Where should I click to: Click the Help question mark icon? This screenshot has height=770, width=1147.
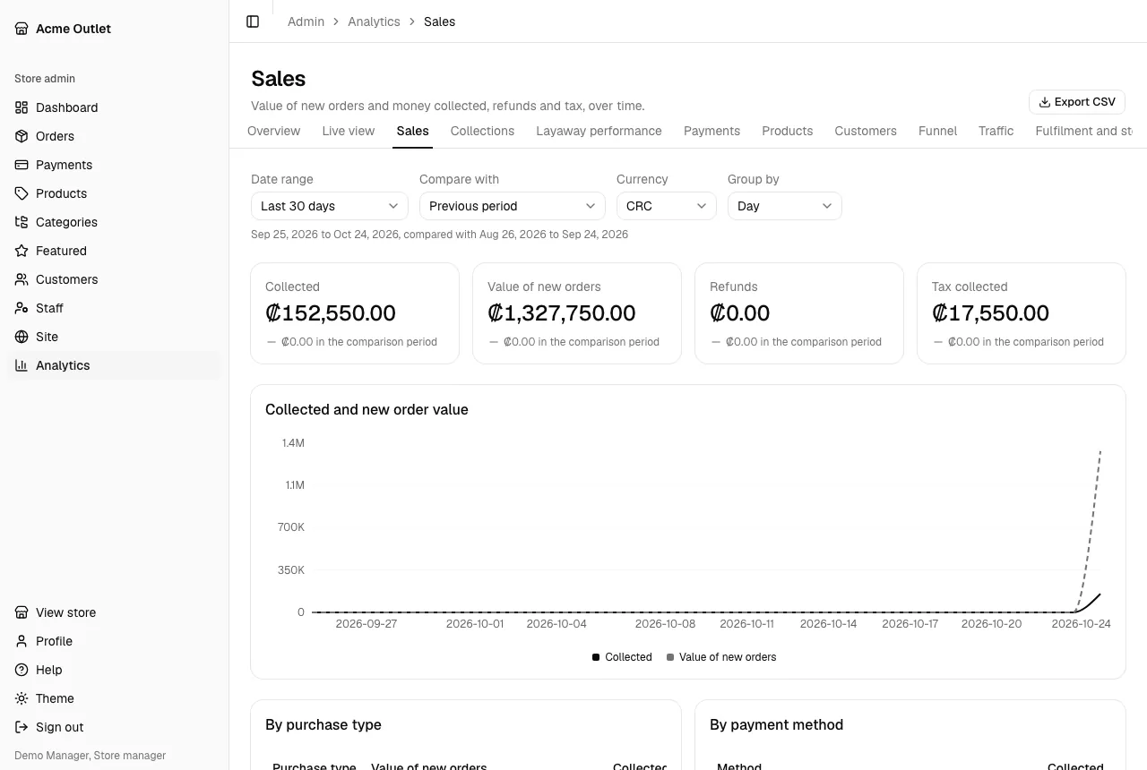(x=22, y=670)
